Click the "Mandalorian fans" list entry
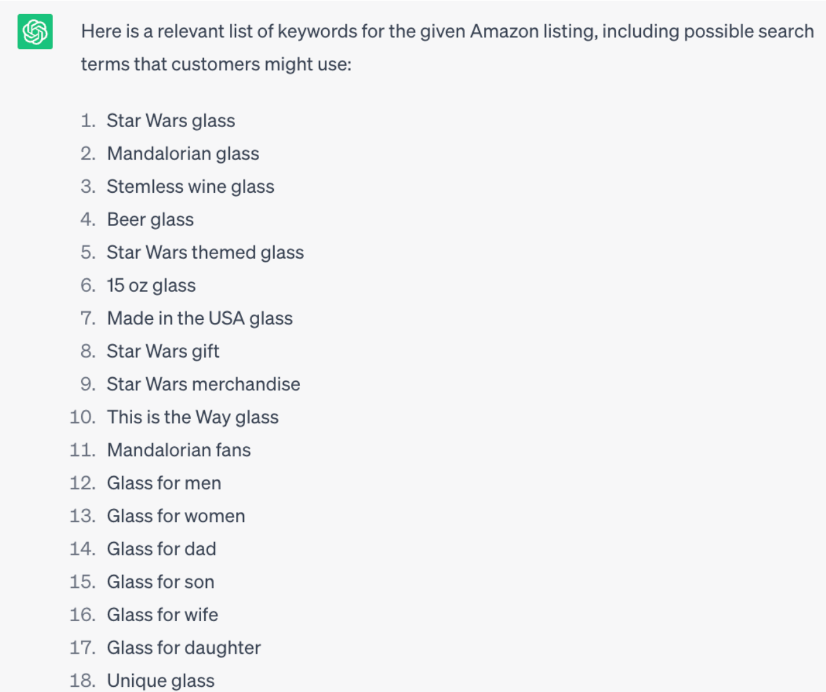Image resolution: width=826 pixels, height=692 pixels. 179,450
